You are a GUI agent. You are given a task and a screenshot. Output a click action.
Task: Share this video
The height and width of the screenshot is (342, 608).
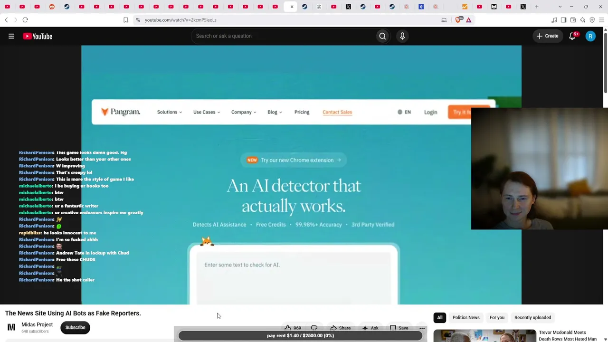[x=340, y=328]
